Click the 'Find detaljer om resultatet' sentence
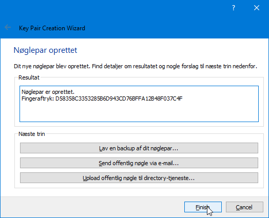The image size is (269, 218). [x=175, y=66]
